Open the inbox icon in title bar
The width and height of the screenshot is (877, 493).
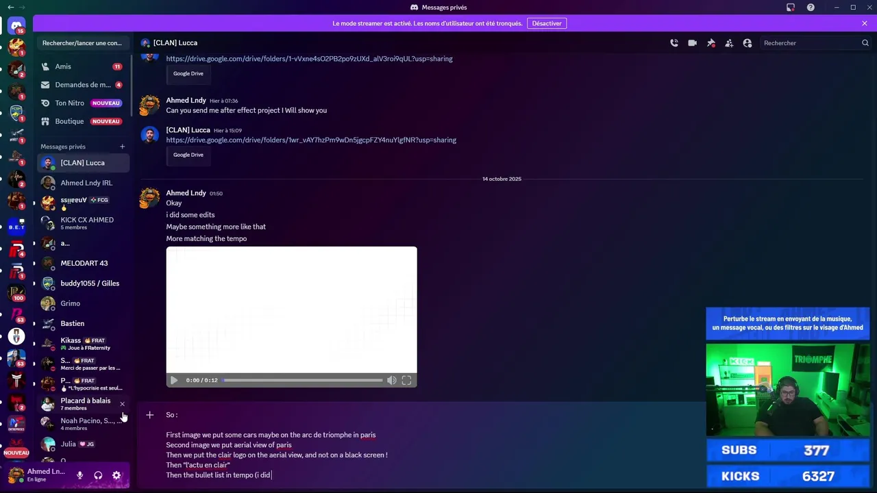coord(791,8)
